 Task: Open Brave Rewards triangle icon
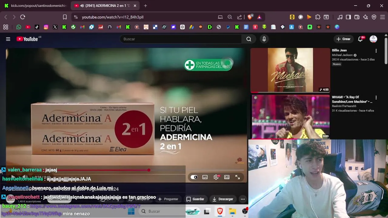(259, 17)
